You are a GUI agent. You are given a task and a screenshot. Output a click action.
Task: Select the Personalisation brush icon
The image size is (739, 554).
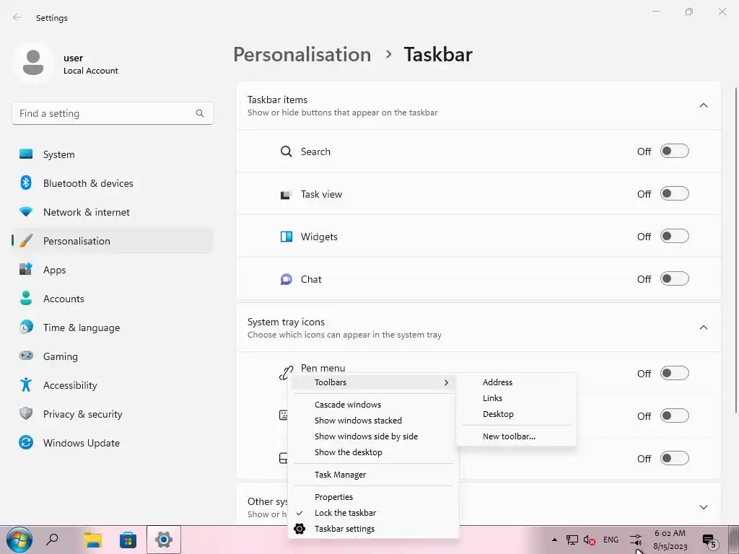(26, 241)
